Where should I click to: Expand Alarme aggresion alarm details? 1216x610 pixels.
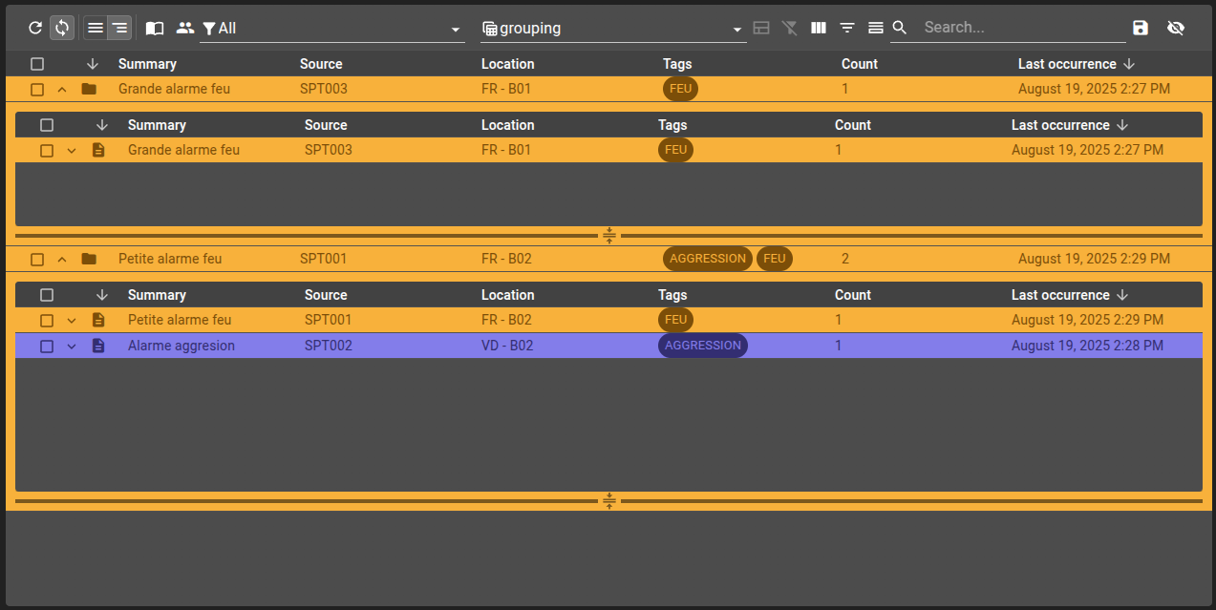72,346
